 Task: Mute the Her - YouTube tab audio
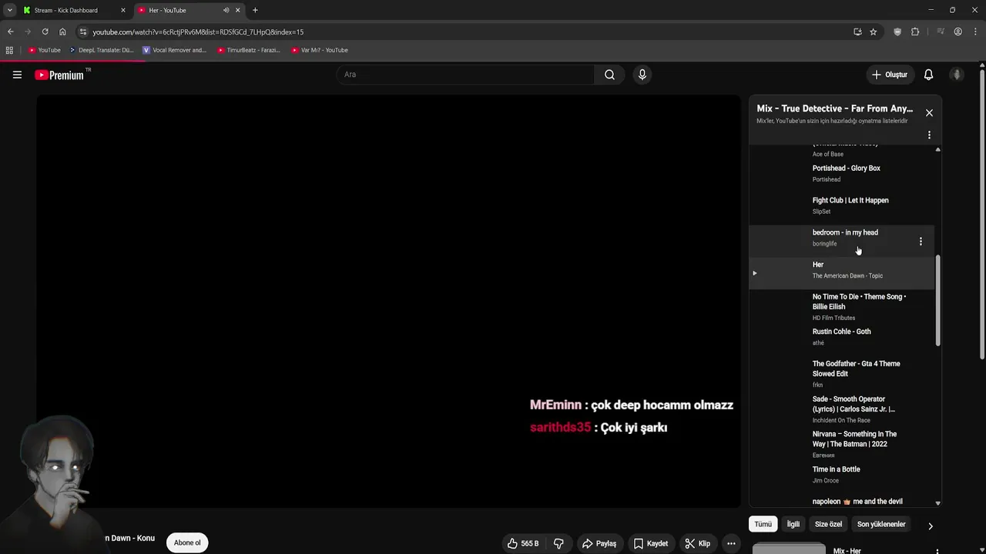click(x=226, y=10)
